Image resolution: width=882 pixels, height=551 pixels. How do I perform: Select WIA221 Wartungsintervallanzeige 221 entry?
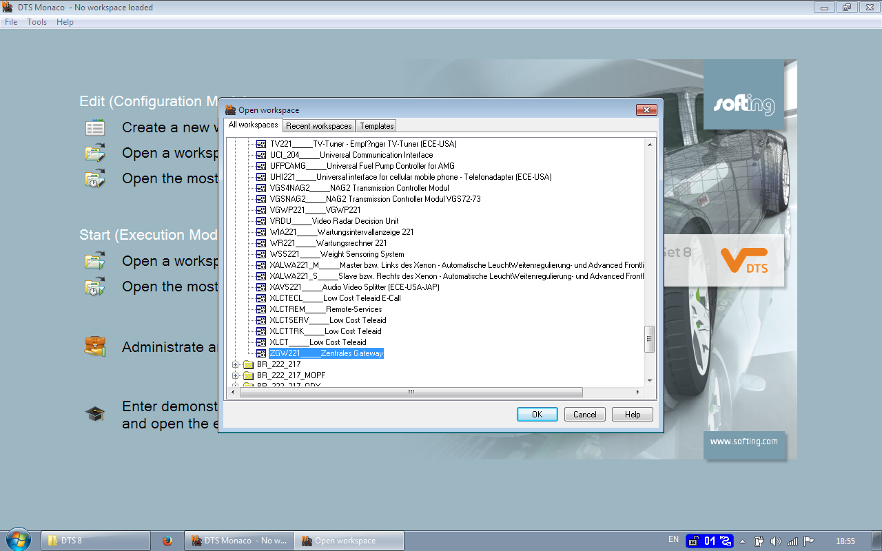pos(342,232)
